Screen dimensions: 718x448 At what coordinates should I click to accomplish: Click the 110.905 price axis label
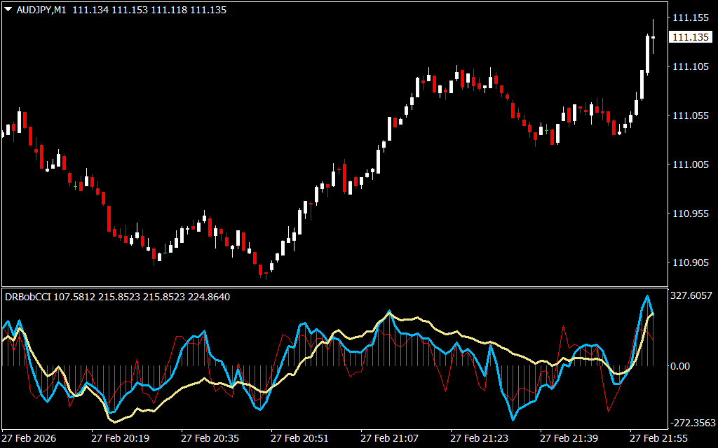pyautogui.click(x=690, y=262)
